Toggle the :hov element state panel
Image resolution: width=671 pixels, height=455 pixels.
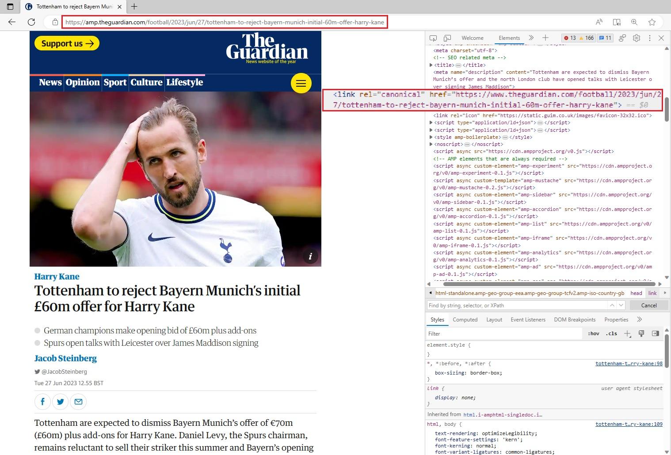(593, 333)
